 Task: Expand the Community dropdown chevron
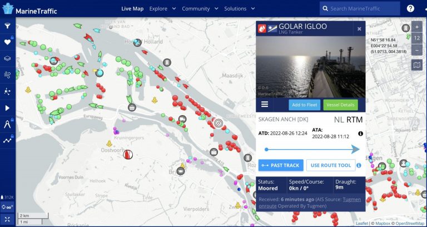[216, 9]
